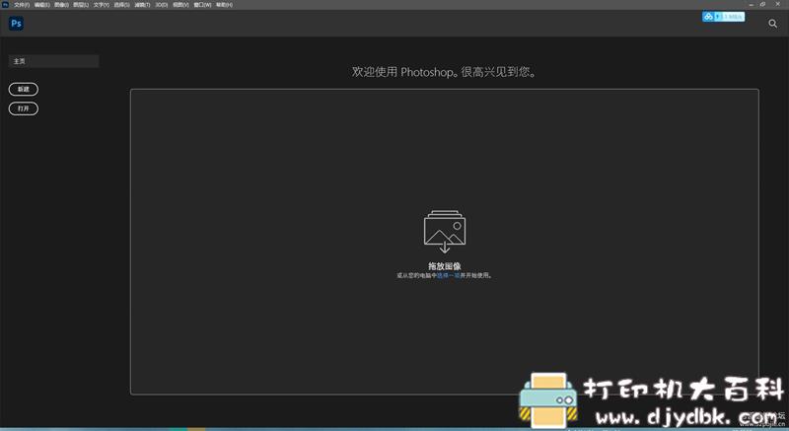Open the 文字(Y) menu
Image resolution: width=789 pixels, height=431 pixels.
coord(102,5)
